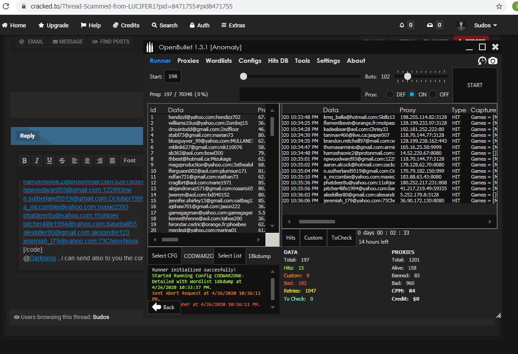The image size is (518, 354).
Task: Open the Sudos account dropdown
Action: [485, 25]
